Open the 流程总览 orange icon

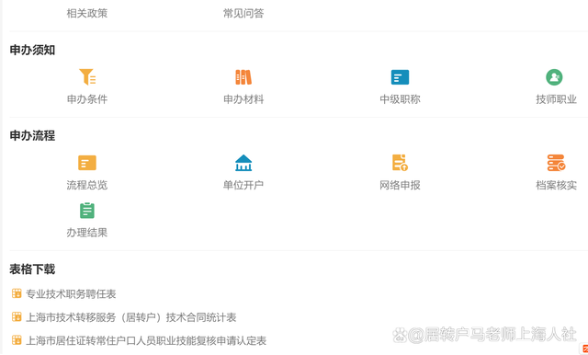[87, 163]
